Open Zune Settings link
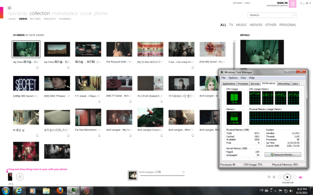 pyautogui.click(x=237, y=3)
